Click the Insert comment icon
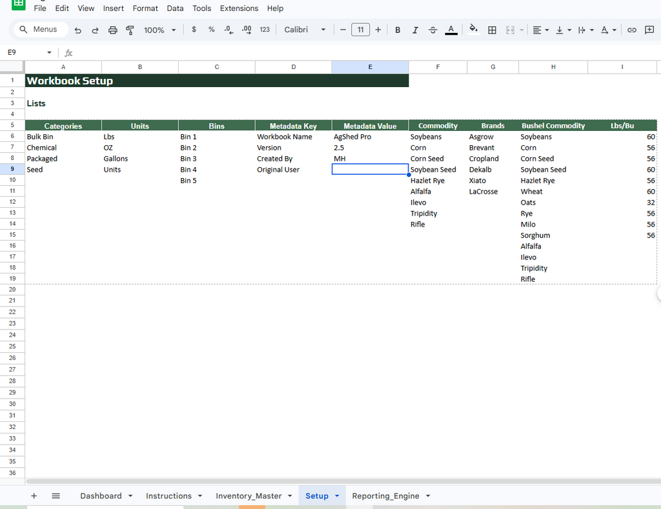The width and height of the screenshot is (661, 509). (x=648, y=30)
